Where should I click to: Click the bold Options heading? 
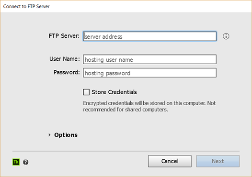66,135
